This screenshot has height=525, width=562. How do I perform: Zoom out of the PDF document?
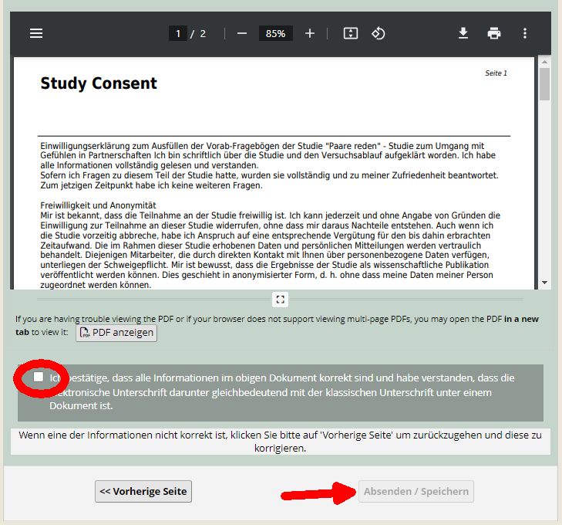point(242,33)
